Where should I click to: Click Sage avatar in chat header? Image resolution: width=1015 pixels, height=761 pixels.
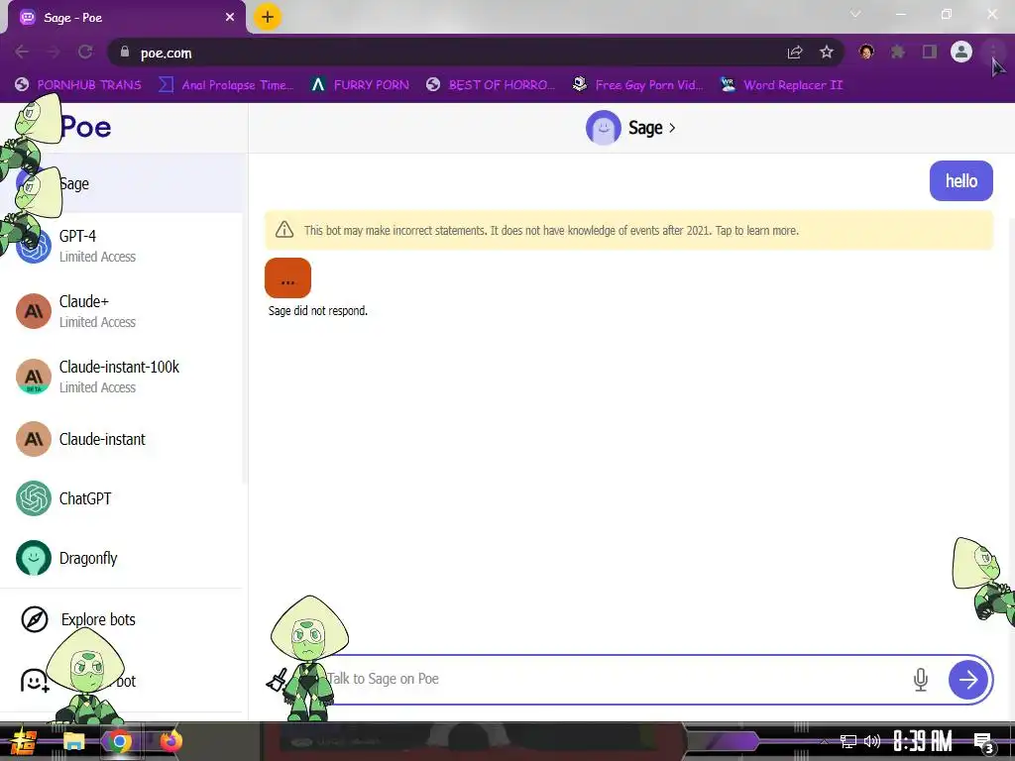tap(604, 128)
